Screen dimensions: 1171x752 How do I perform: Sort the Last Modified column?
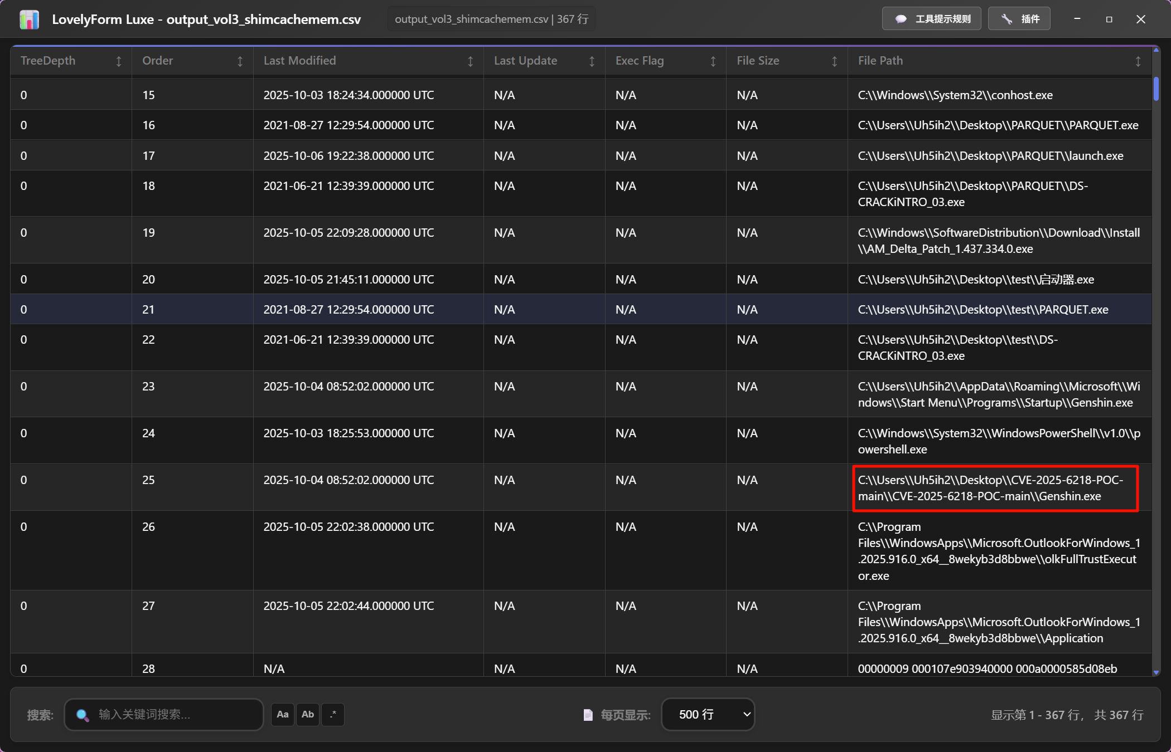pos(470,61)
